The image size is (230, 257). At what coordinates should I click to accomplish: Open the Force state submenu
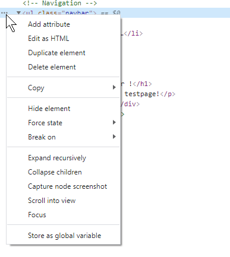(64, 123)
